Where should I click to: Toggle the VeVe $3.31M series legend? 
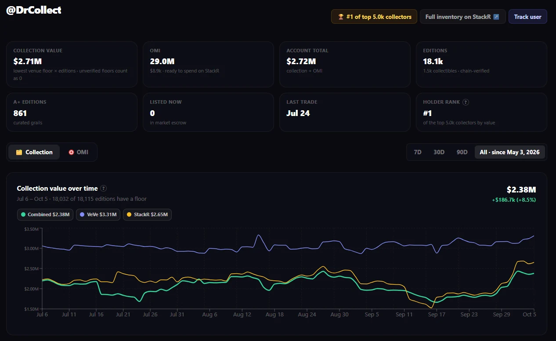[x=98, y=215]
